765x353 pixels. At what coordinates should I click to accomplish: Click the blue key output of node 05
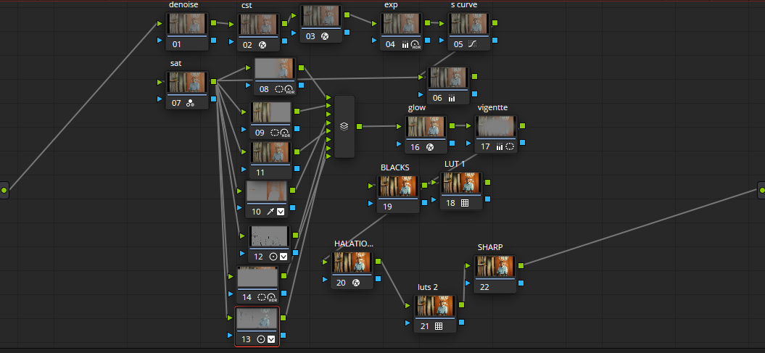tap(495, 40)
